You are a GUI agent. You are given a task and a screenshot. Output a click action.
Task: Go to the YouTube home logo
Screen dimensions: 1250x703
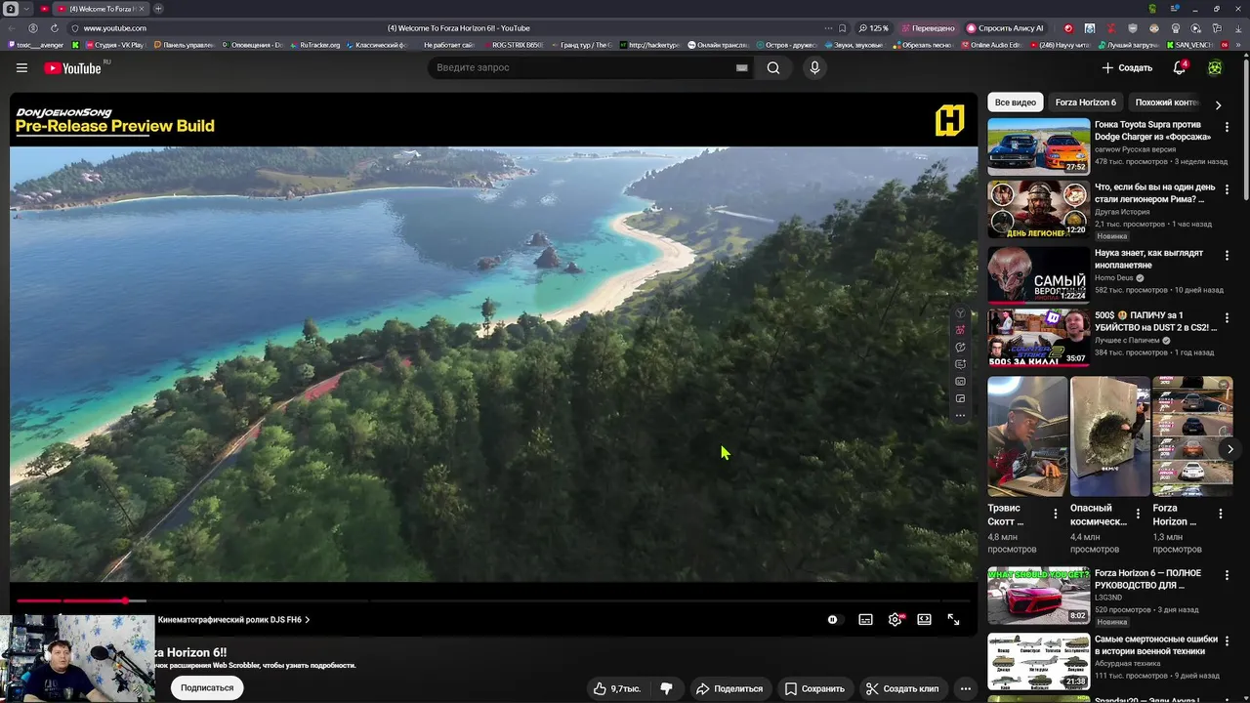(x=73, y=67)
